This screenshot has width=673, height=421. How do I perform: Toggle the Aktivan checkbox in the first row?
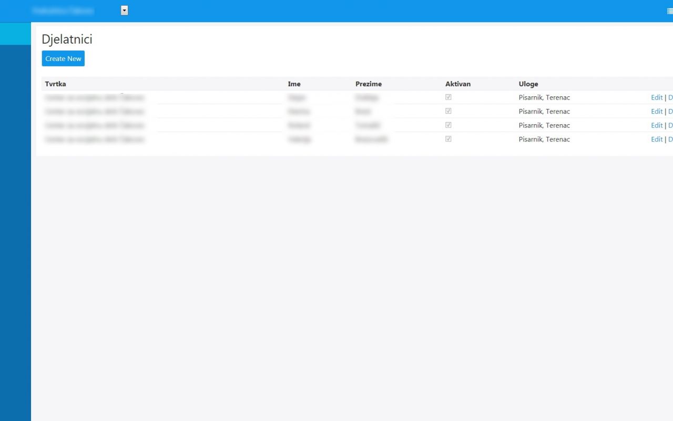point(448,97)
